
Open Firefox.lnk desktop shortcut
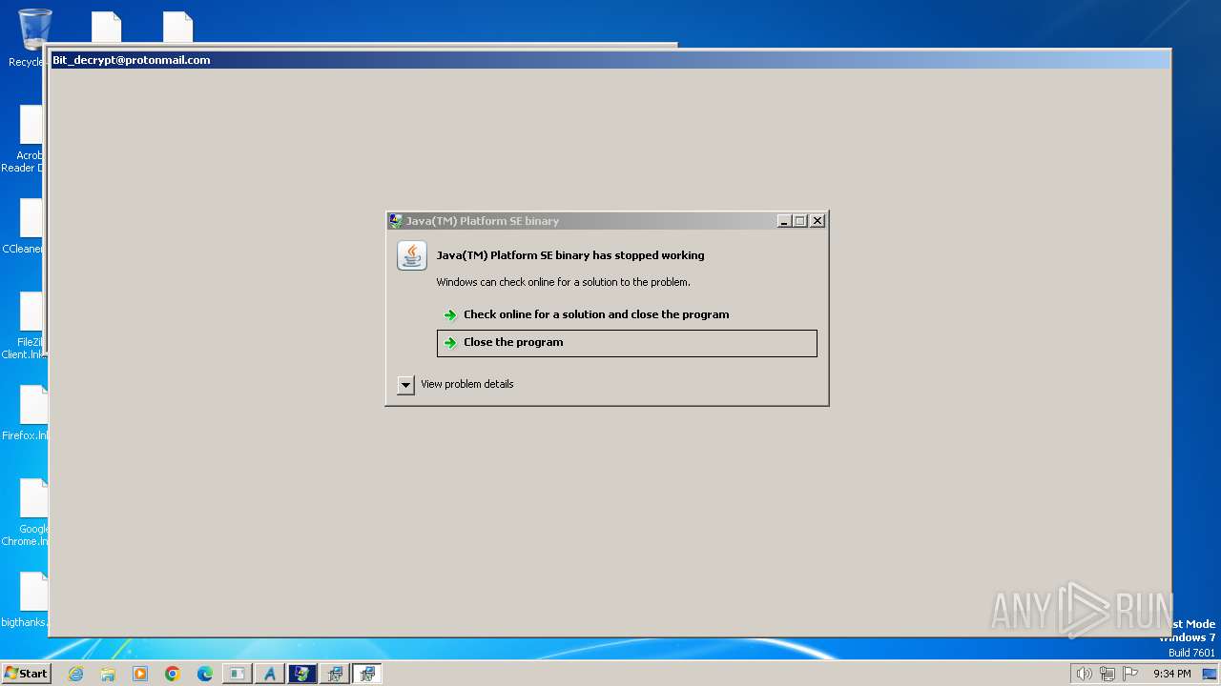click(x=23, y=413)
